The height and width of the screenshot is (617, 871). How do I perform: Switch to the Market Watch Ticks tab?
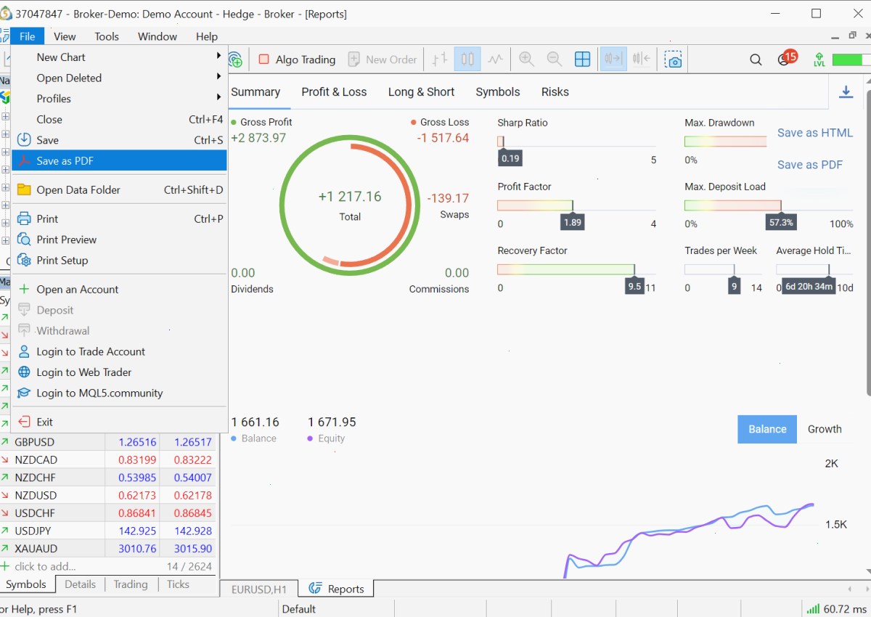[x=178, y=584]
